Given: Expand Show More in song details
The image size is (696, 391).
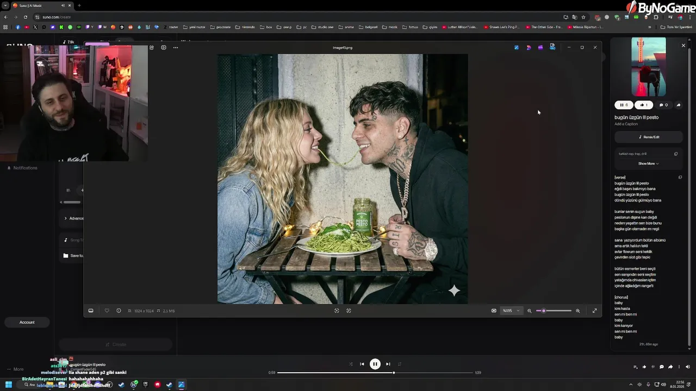Looking at the screenshot, I should [648, 163].
